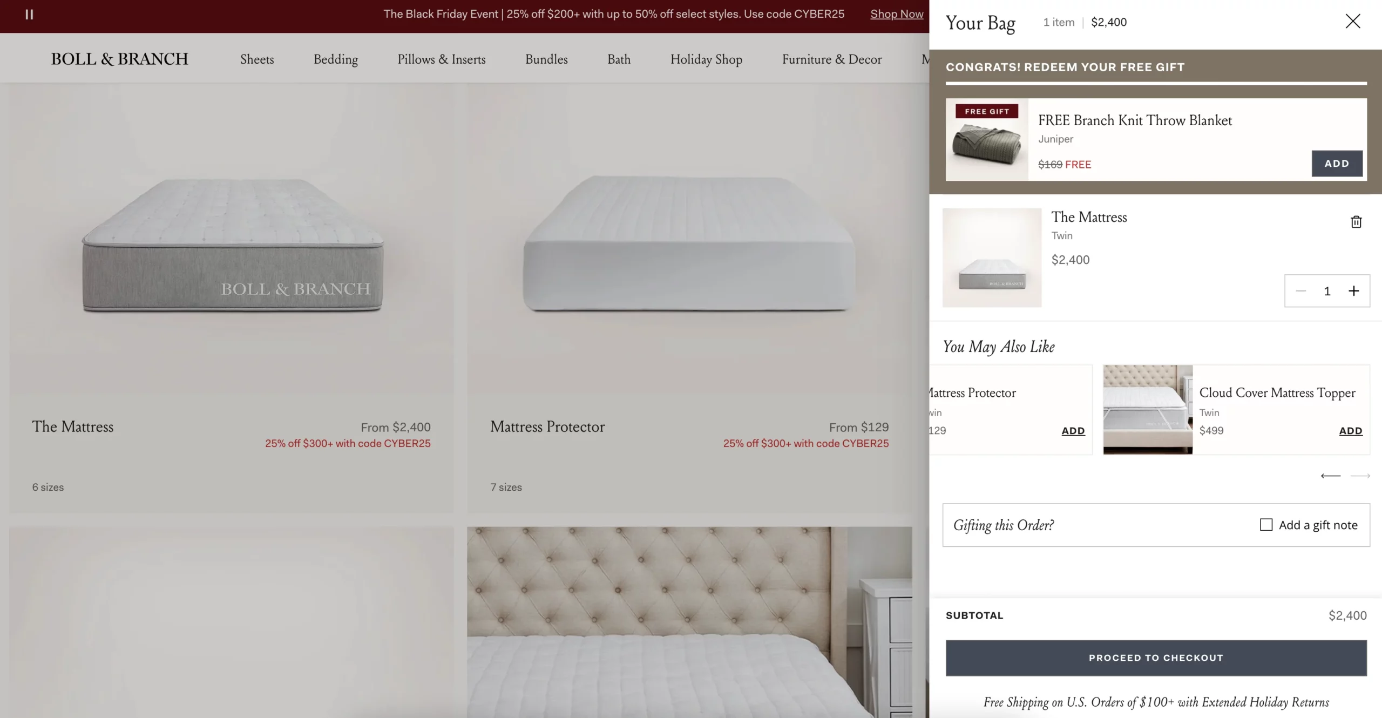Open the Holiday Shop menu
Viewport: 1382px width, 718px height.
coord(706,59)
